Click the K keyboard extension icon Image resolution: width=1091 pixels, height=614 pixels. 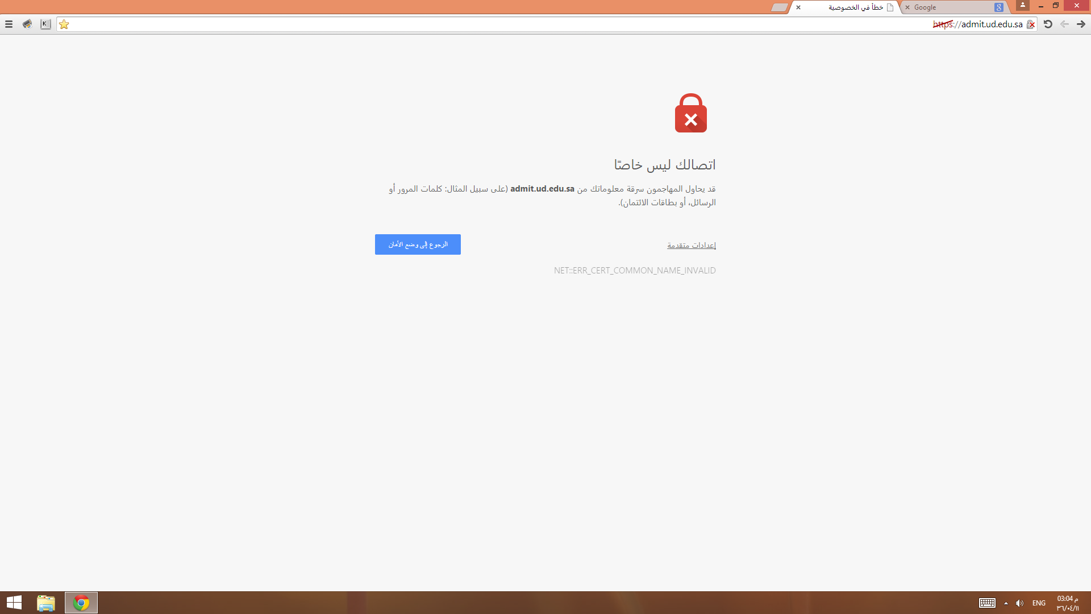point(45,24)
